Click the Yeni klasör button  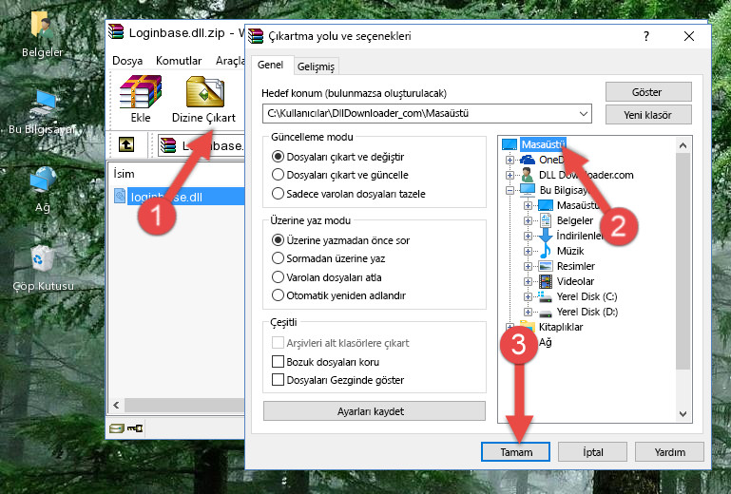point(646,115)
